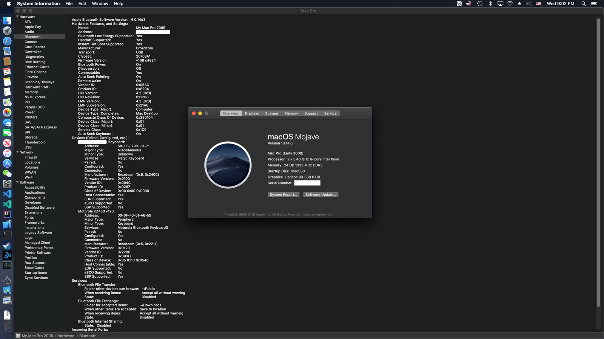The image size is (604, 339).
Task: Collapse the Software section triangle
Action: point(17,182)
